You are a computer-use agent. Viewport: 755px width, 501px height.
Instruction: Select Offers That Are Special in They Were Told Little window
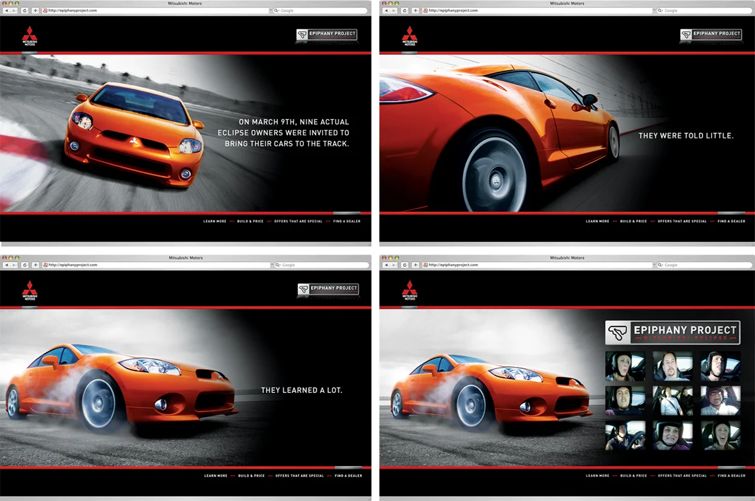coord(682,221)
